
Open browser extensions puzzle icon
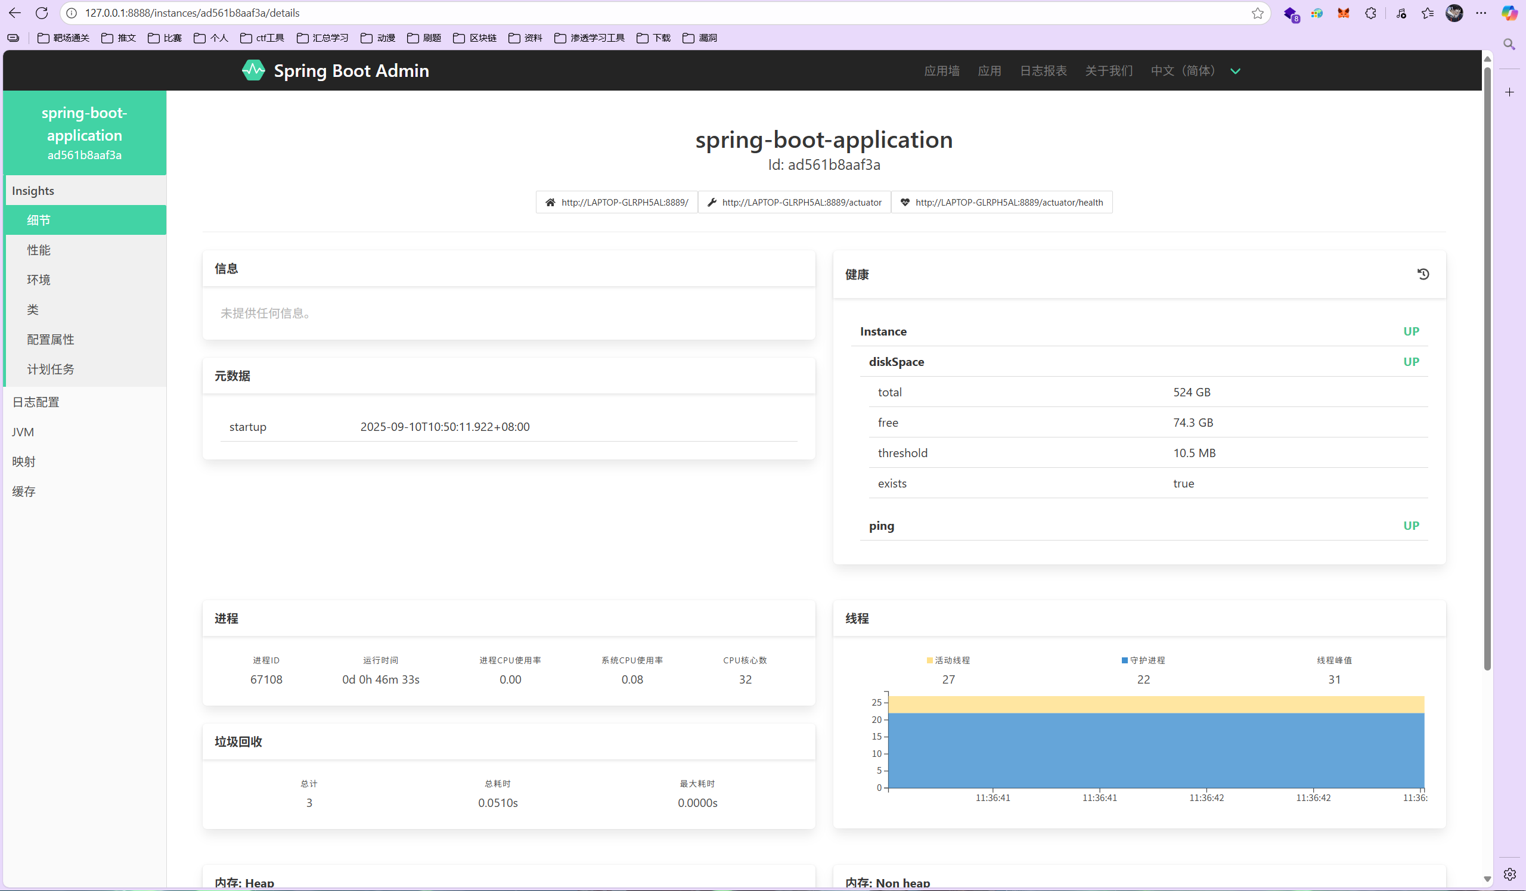pyautogui.click(x=1370, y=13)
